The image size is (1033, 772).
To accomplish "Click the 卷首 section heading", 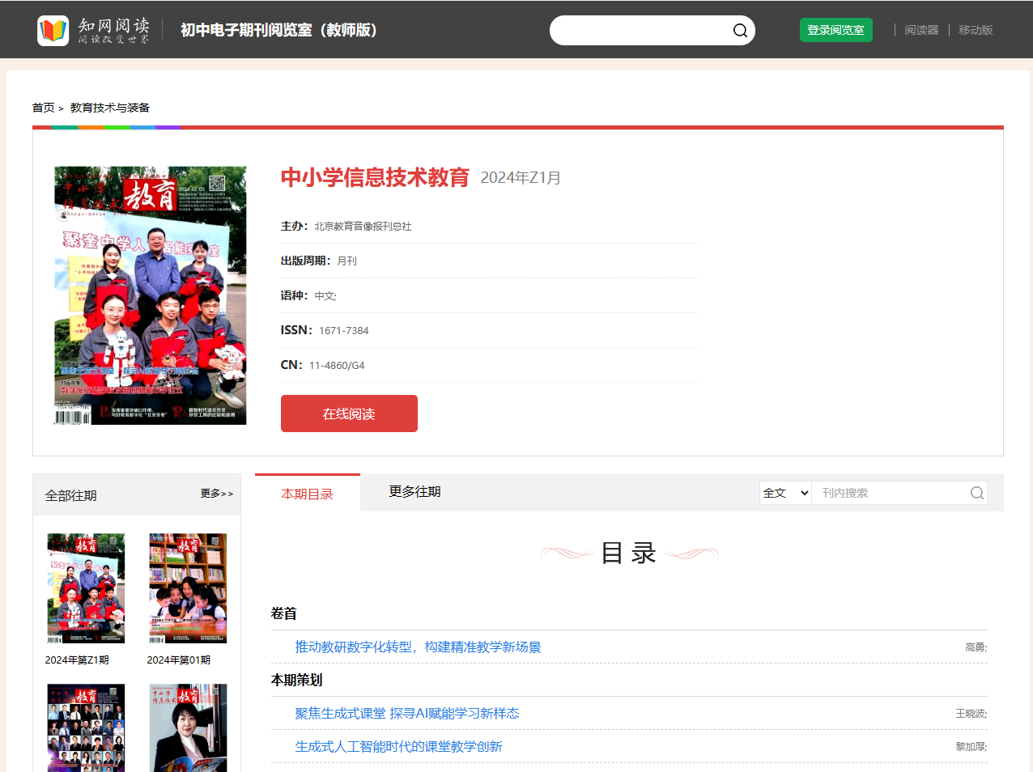I will coord(284,613).
